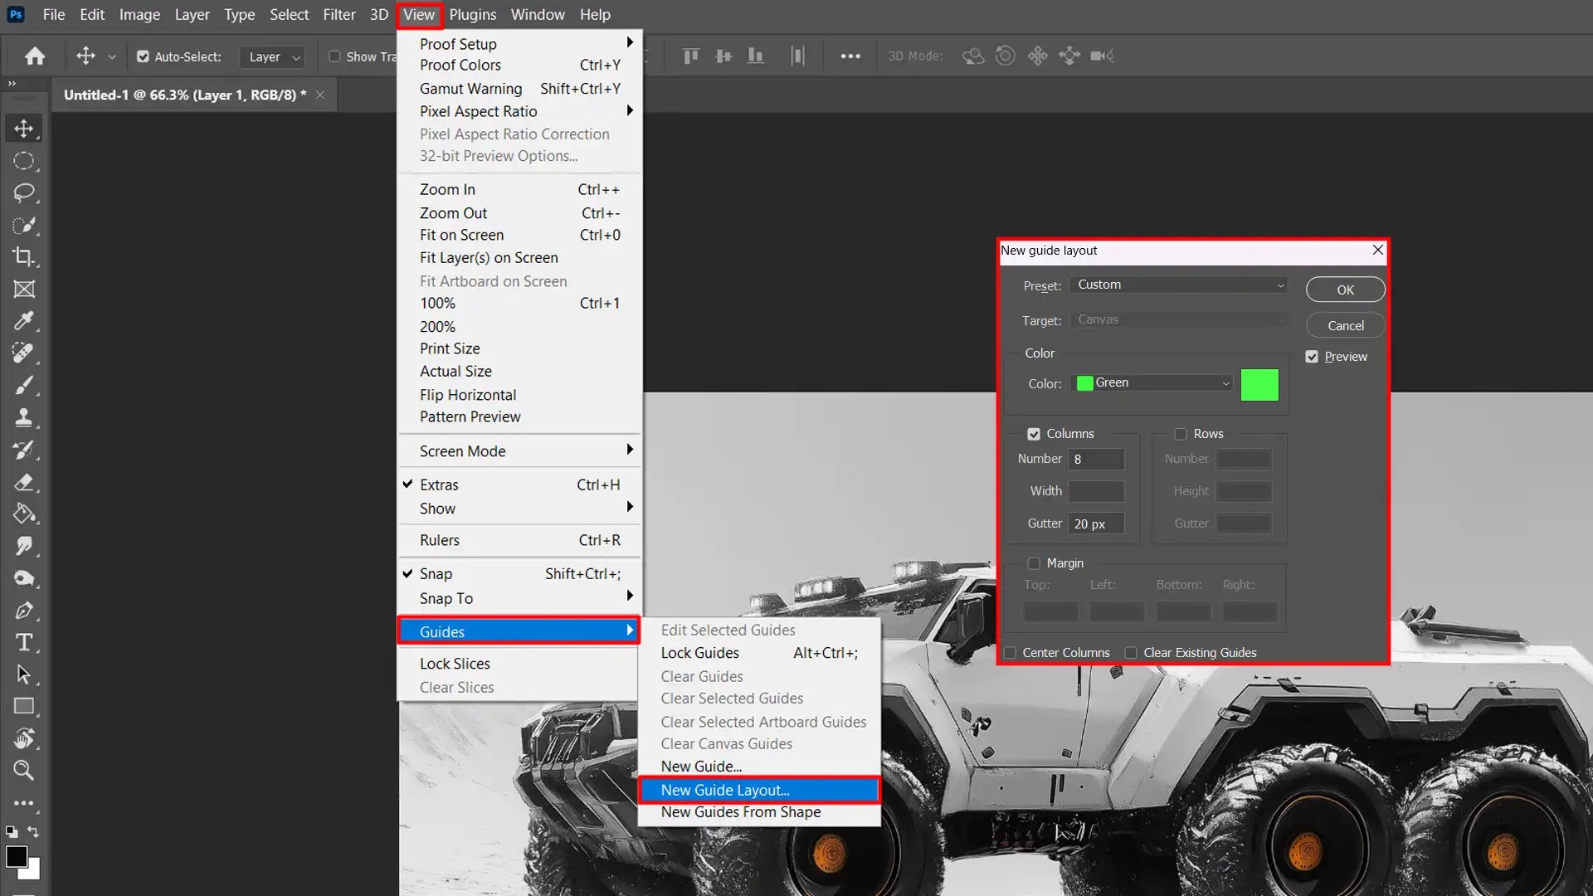Toggle the Columns checkbox
The image size is (1593, 896).
click(1034, 434)
